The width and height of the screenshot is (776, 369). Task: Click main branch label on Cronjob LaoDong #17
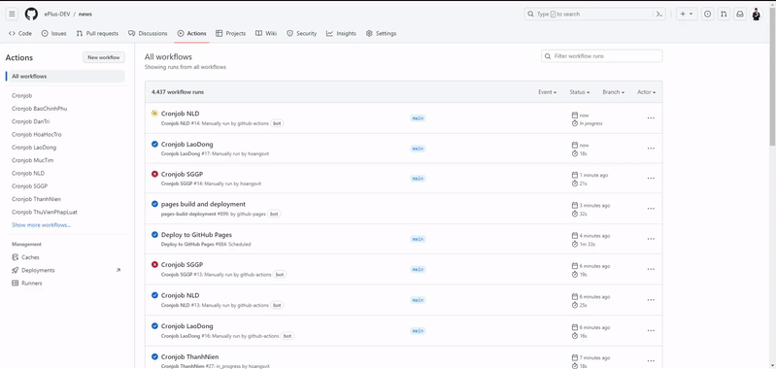click(x=418, y=149)
